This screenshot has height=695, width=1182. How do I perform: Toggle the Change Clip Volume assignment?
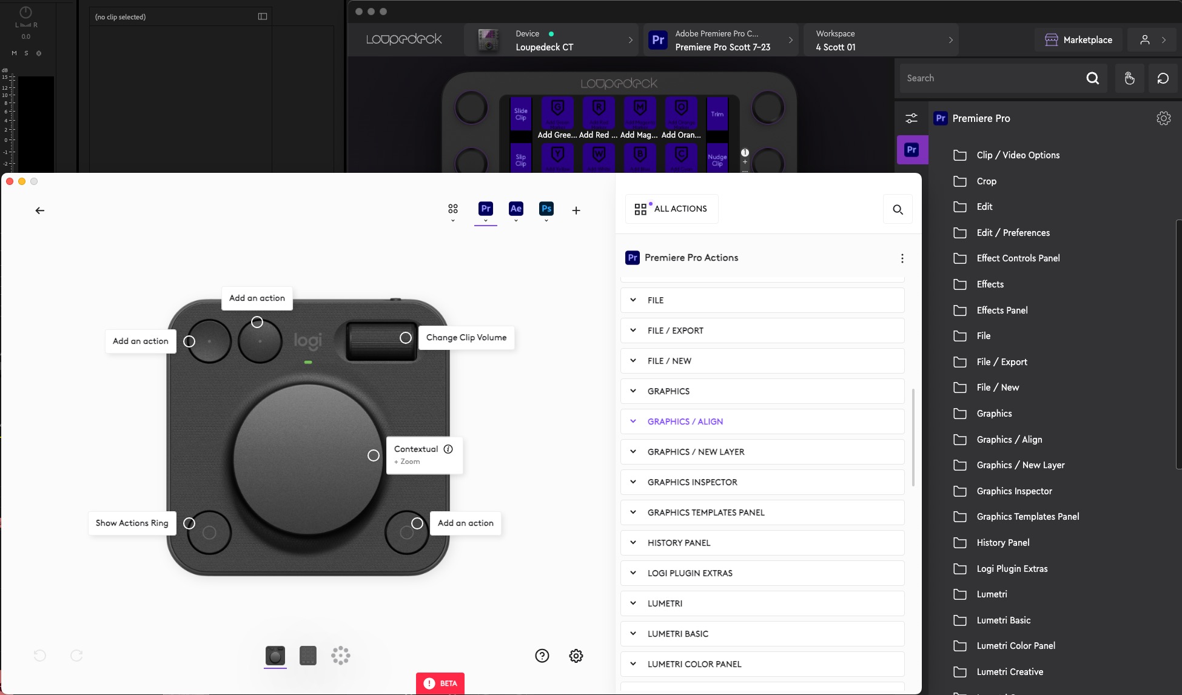(x=406, y=338)
